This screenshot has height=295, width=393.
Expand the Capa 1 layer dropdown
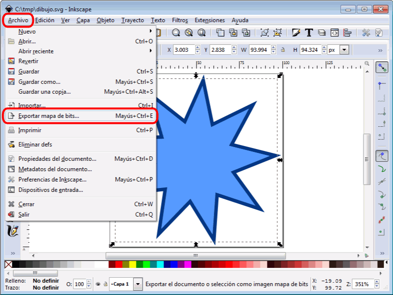coord(138,284)
